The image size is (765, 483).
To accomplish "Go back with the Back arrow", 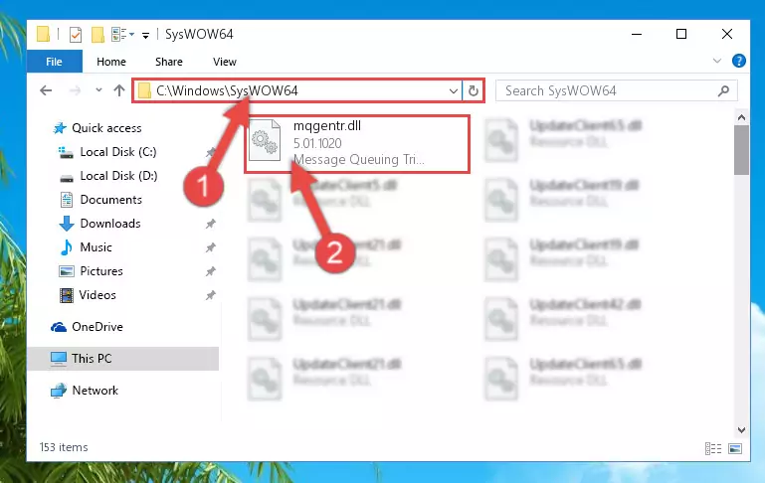I will tap(46, 90).
